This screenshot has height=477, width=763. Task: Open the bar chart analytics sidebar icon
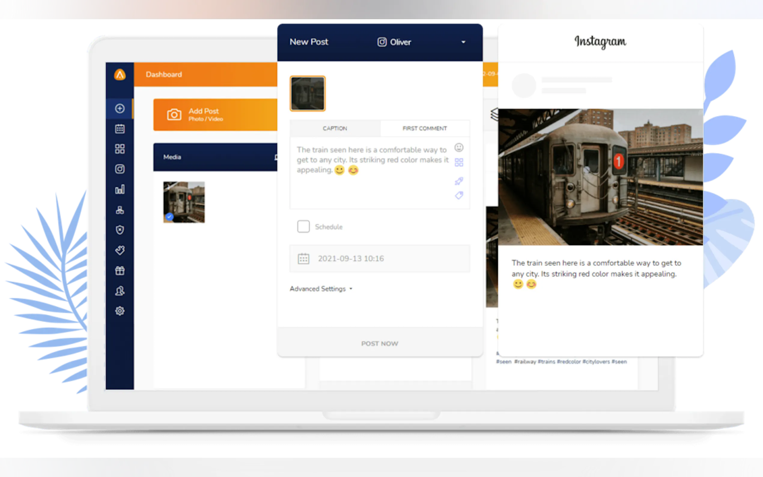pyautogui.click(x=120, y=189)
